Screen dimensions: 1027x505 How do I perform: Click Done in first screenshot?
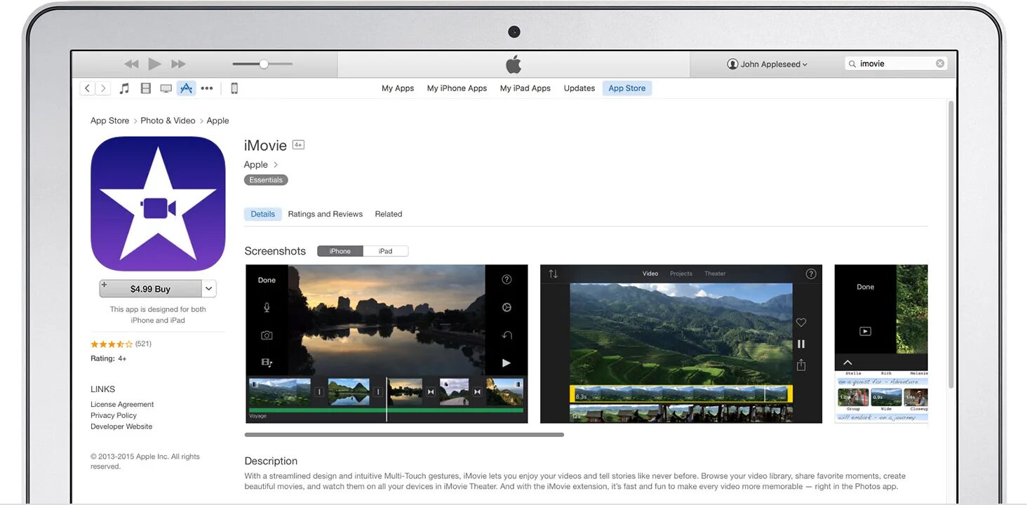267,280
